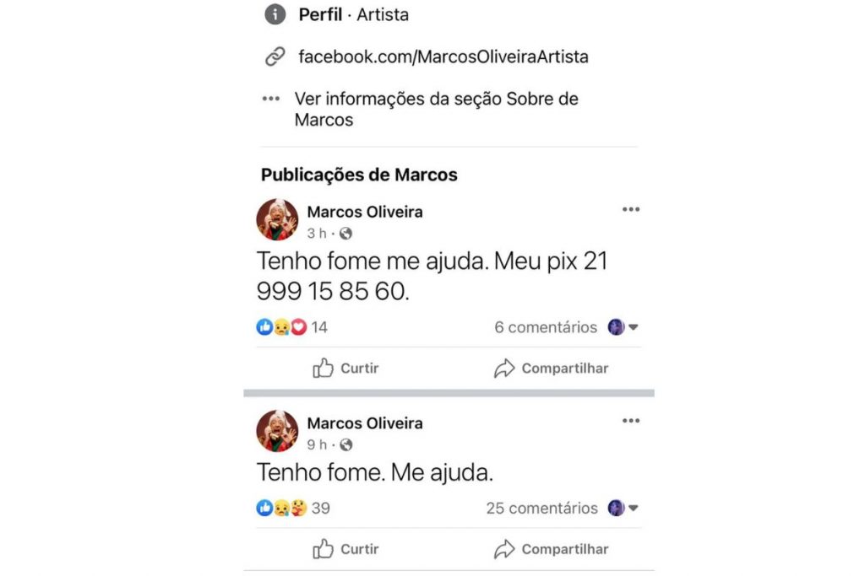Open the dropdown arrow next to '6 comentários'
The image size is (865, 576).
tap(633, 326)
